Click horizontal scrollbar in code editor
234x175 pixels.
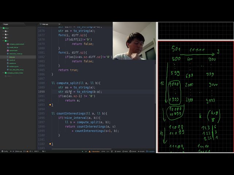pyautogui.click(x=81, y=149)
